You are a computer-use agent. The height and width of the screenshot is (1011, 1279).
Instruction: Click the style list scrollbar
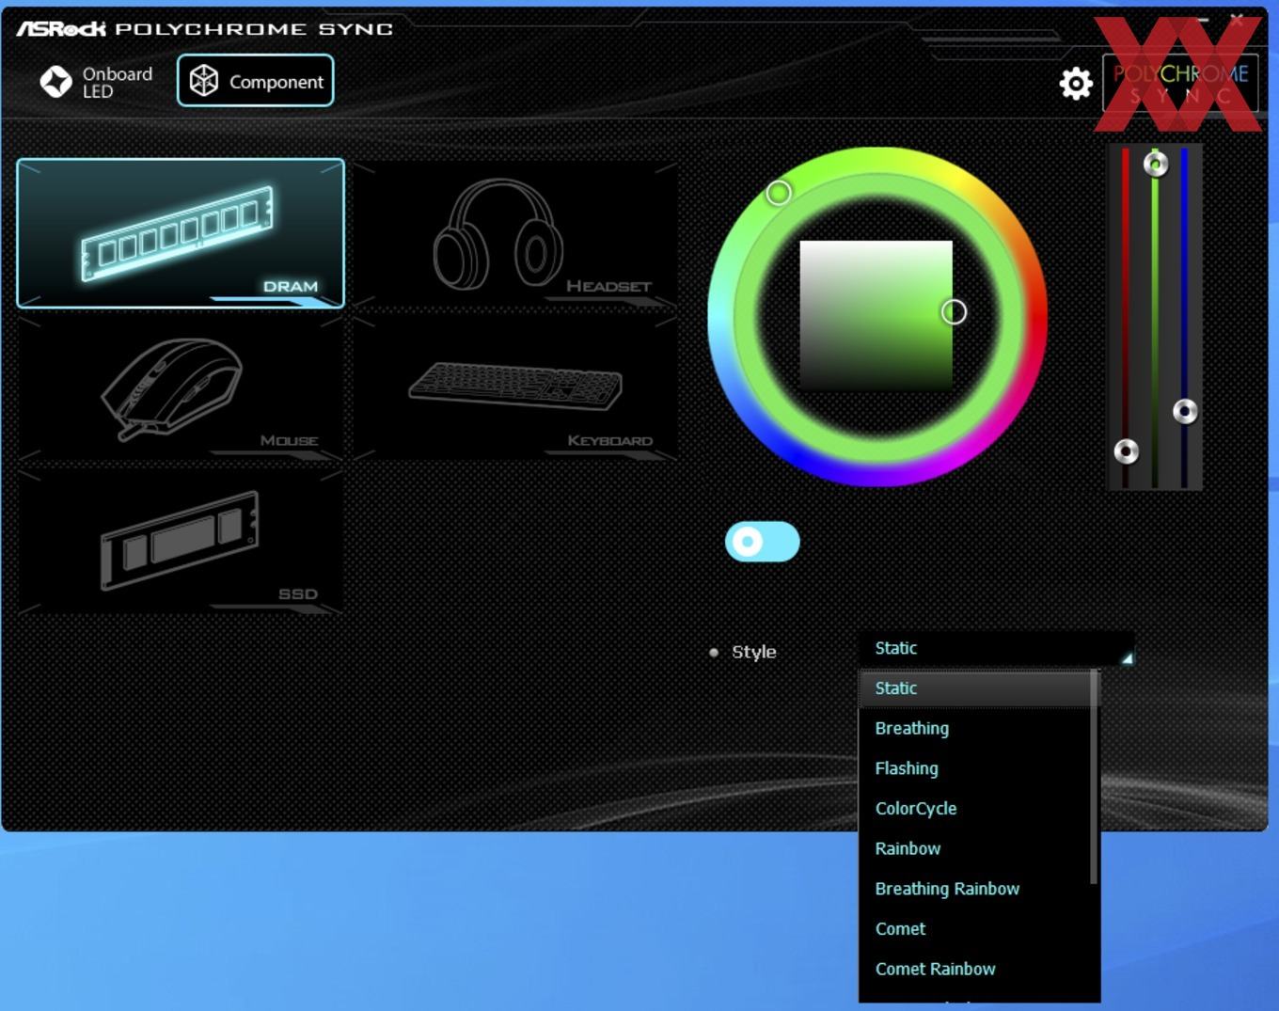pyautogui.click(x=1095, y=778)
